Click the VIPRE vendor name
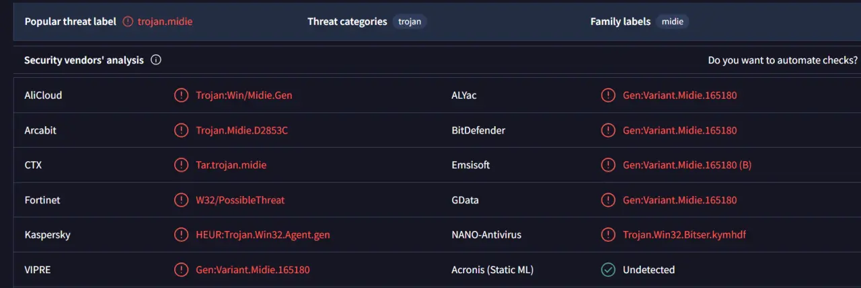Screen dimensions: 861x288 pos(38,270)
